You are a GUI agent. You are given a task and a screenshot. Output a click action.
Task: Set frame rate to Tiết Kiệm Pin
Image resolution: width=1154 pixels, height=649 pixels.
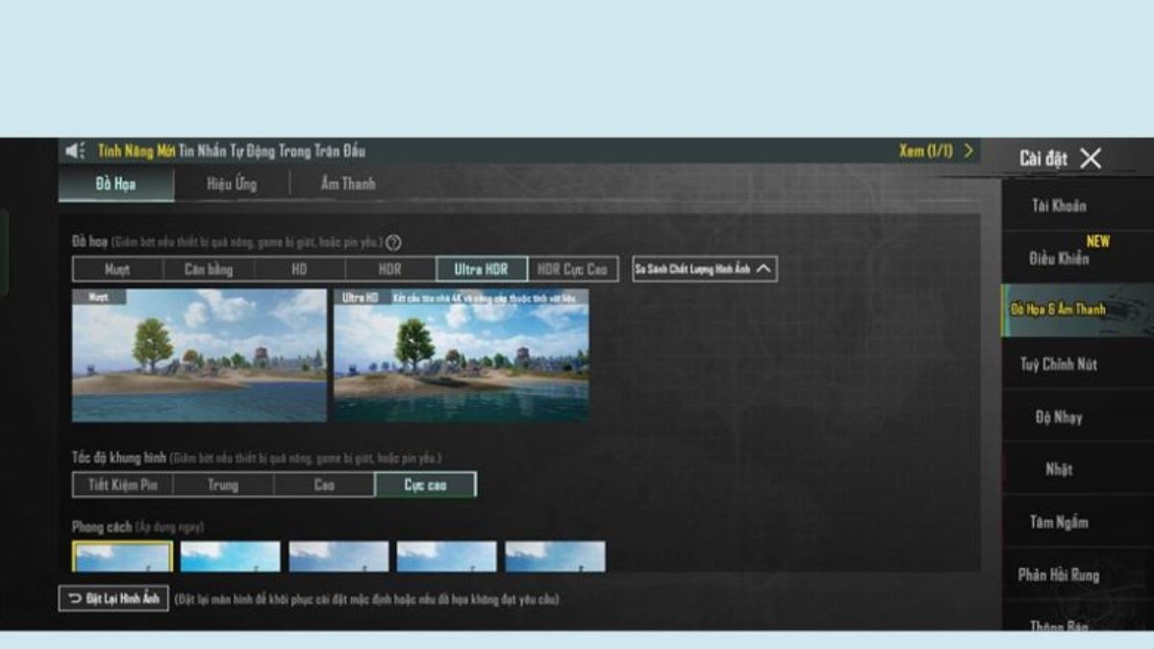(123, 485)
